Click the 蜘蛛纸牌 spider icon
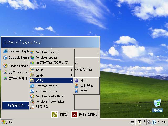The width and height of the screenshot is (168, 126). click(76, 86)
